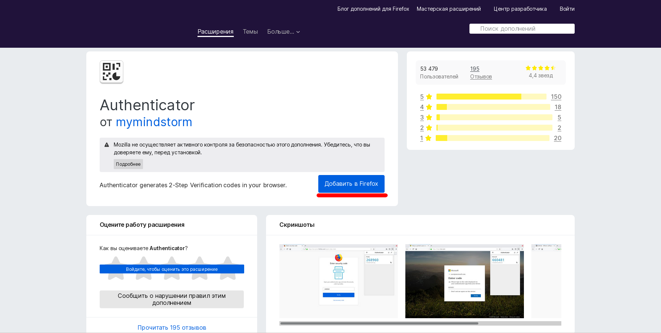
Task: Click the description 'Authenticator generates 2-Step Verification codes'
Action: (193, 185)
